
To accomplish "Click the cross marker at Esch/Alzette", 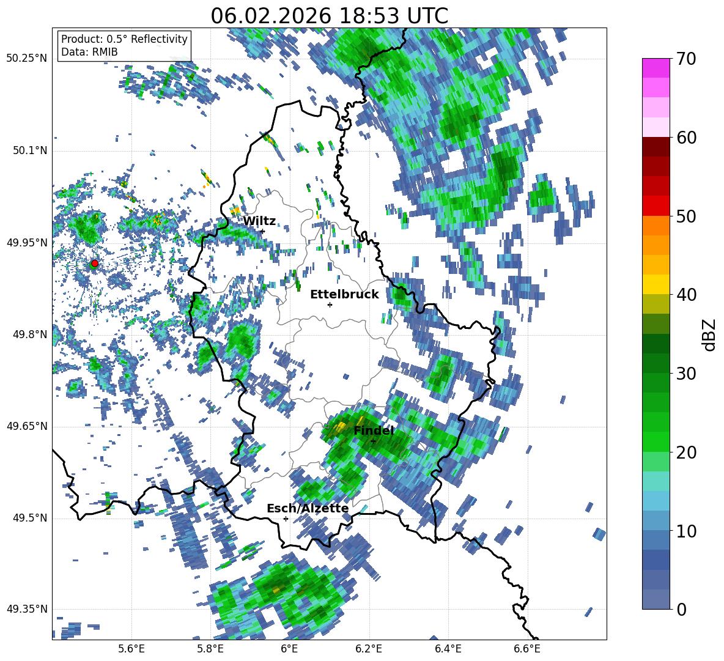I will pos(286,519).
